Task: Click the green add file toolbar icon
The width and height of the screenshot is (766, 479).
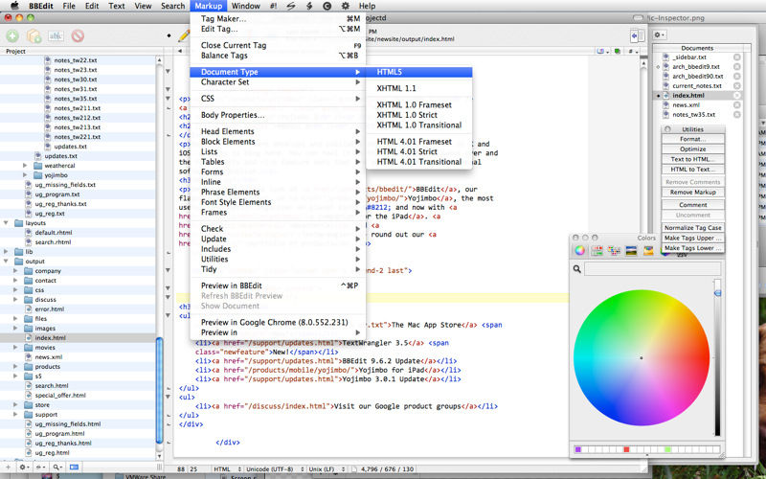Action: [x=12, y=35]
